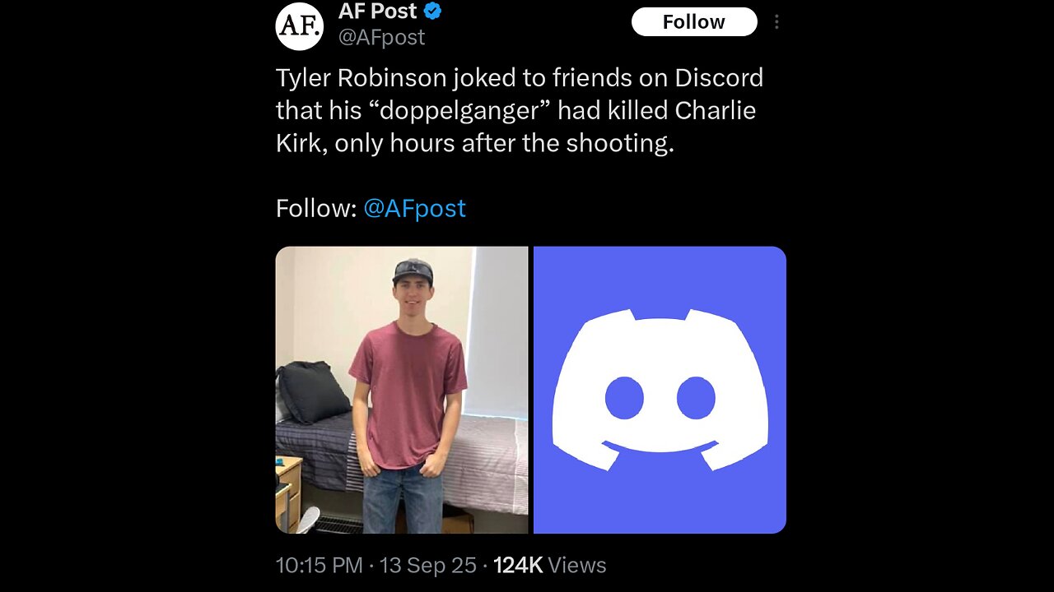Image resolution: width=1054 pixels, height=592 pixels.
Task: Click the 10:15 PM timestamp
Action: pyautogui.click(x=319, y=565)
